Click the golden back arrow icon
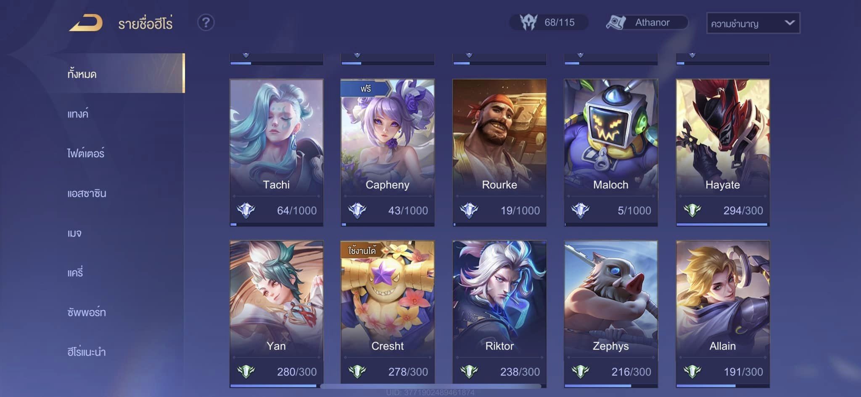The height and width of the screenshot is (397, 861). tap(86, 23)
